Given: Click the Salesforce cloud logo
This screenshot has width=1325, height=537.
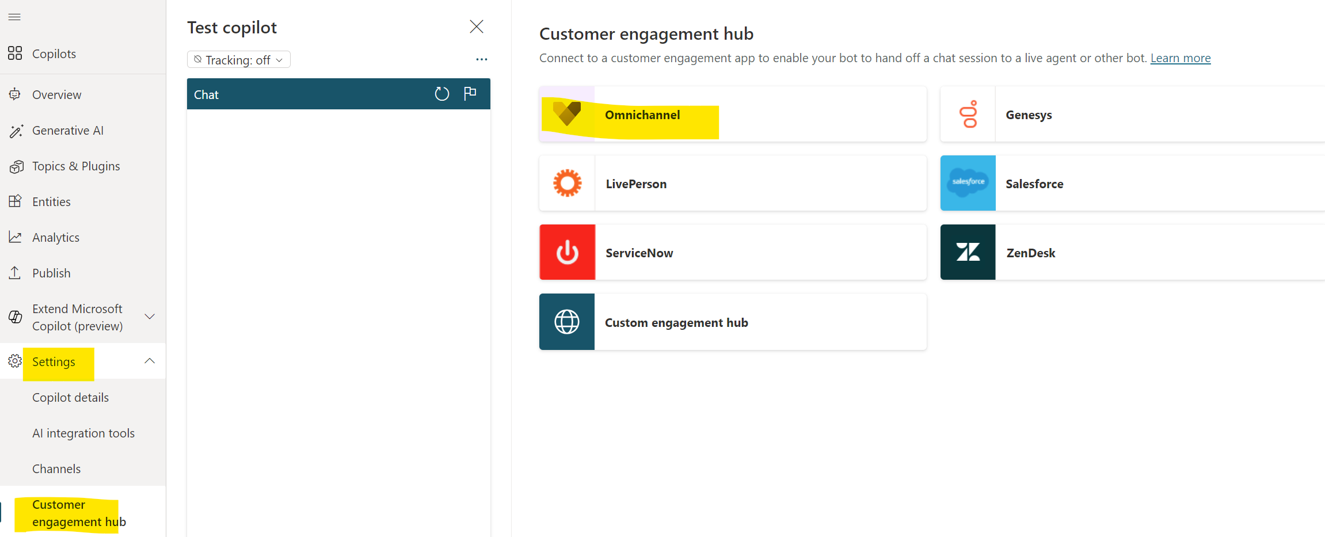Looking at the screenshot, I should pos(968,183).
